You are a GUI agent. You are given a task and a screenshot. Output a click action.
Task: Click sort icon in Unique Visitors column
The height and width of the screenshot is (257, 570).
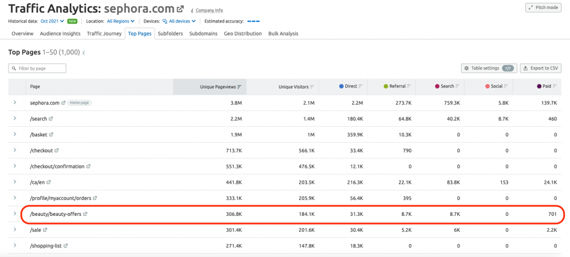tap(312, 87)
